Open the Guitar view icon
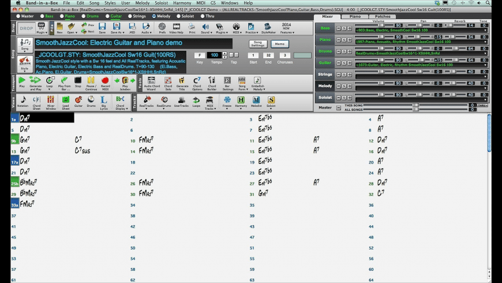Viewport: 502px width, 283px height. click(78, 102)
